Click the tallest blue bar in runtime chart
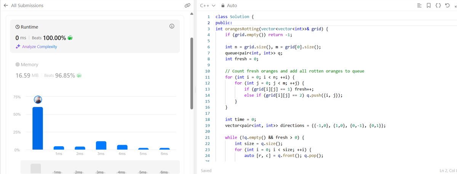Screen dimensions: 457x174 tap(38, 128)
